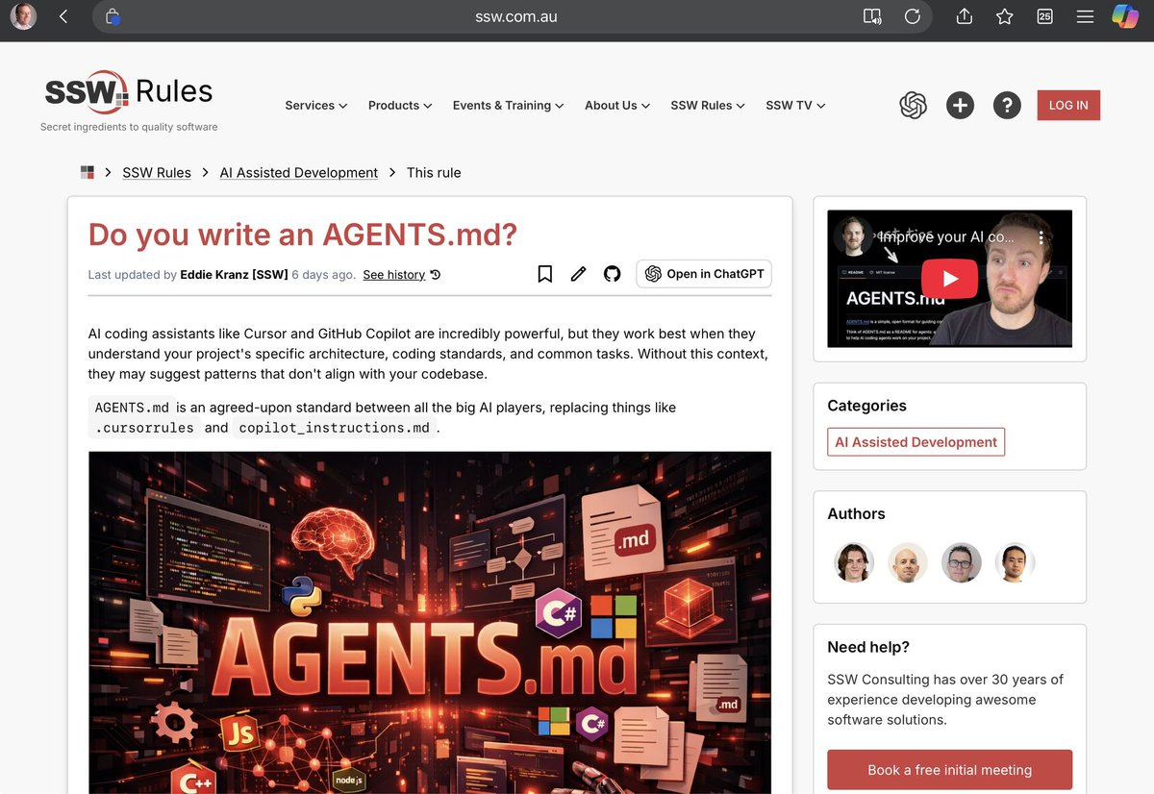Expand the SSW Rules nav menu
This screenshot has width=1154, height=794.
tap(708, 106)
